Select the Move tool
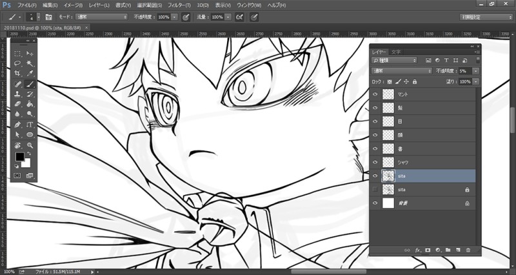This screenshot has height=275, width=516. 30,54
